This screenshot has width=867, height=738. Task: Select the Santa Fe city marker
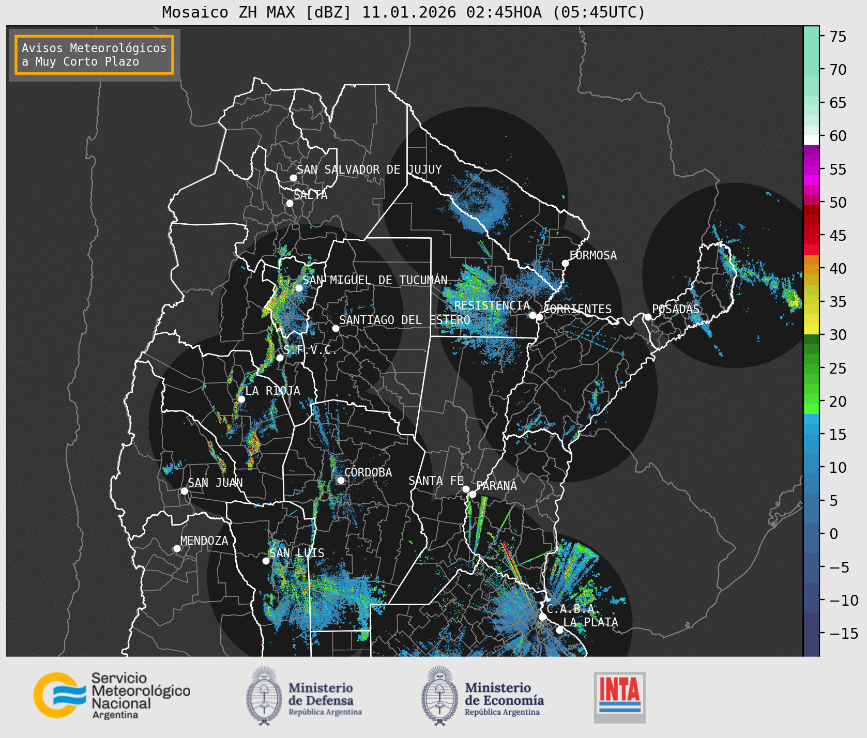click(x=466, y=489)
